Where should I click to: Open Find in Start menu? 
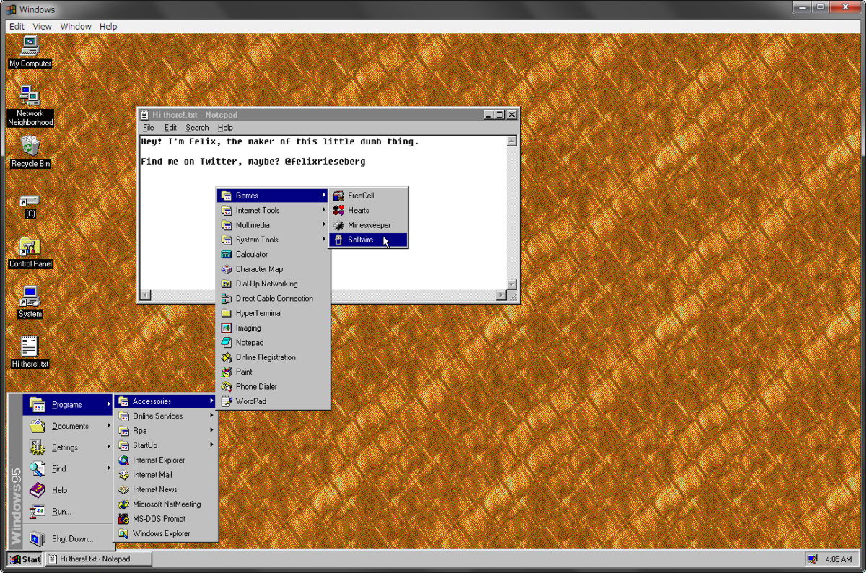[x=69, y=468]
